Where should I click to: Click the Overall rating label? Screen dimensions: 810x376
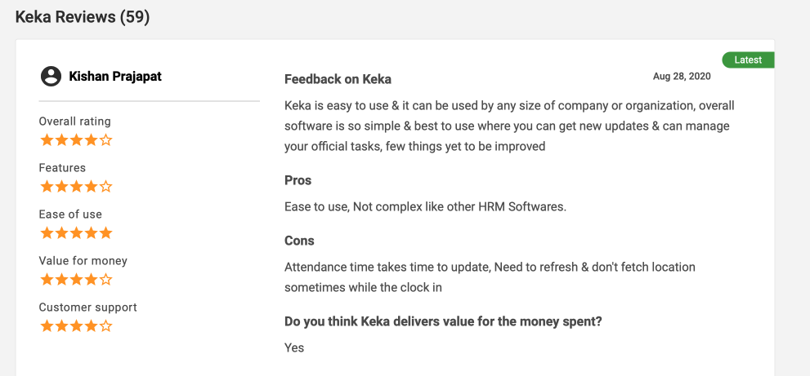pos(74,122)
